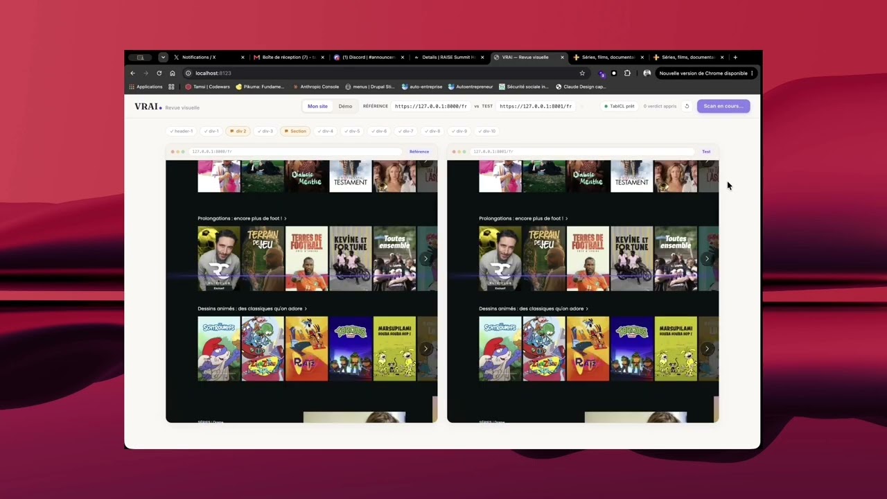Open Kevine et Fortune poster in Test pane

pyautogui.click(x=631, y=259)
